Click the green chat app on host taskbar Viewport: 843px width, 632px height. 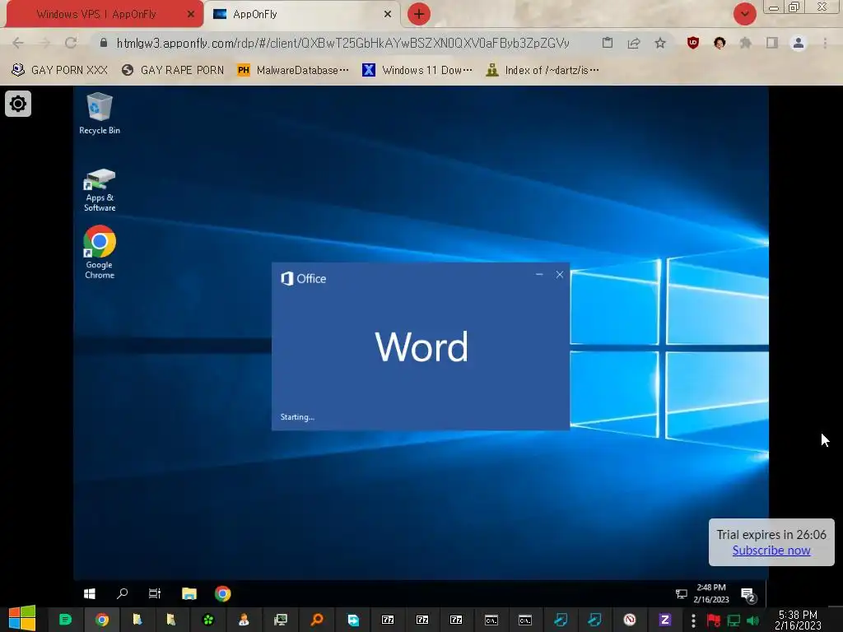point(65,620)
